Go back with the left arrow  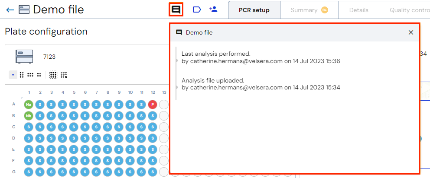10,10
